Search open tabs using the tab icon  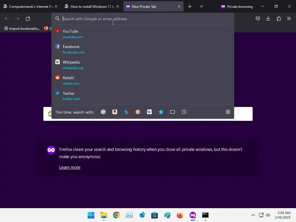(x=172, y=112)
